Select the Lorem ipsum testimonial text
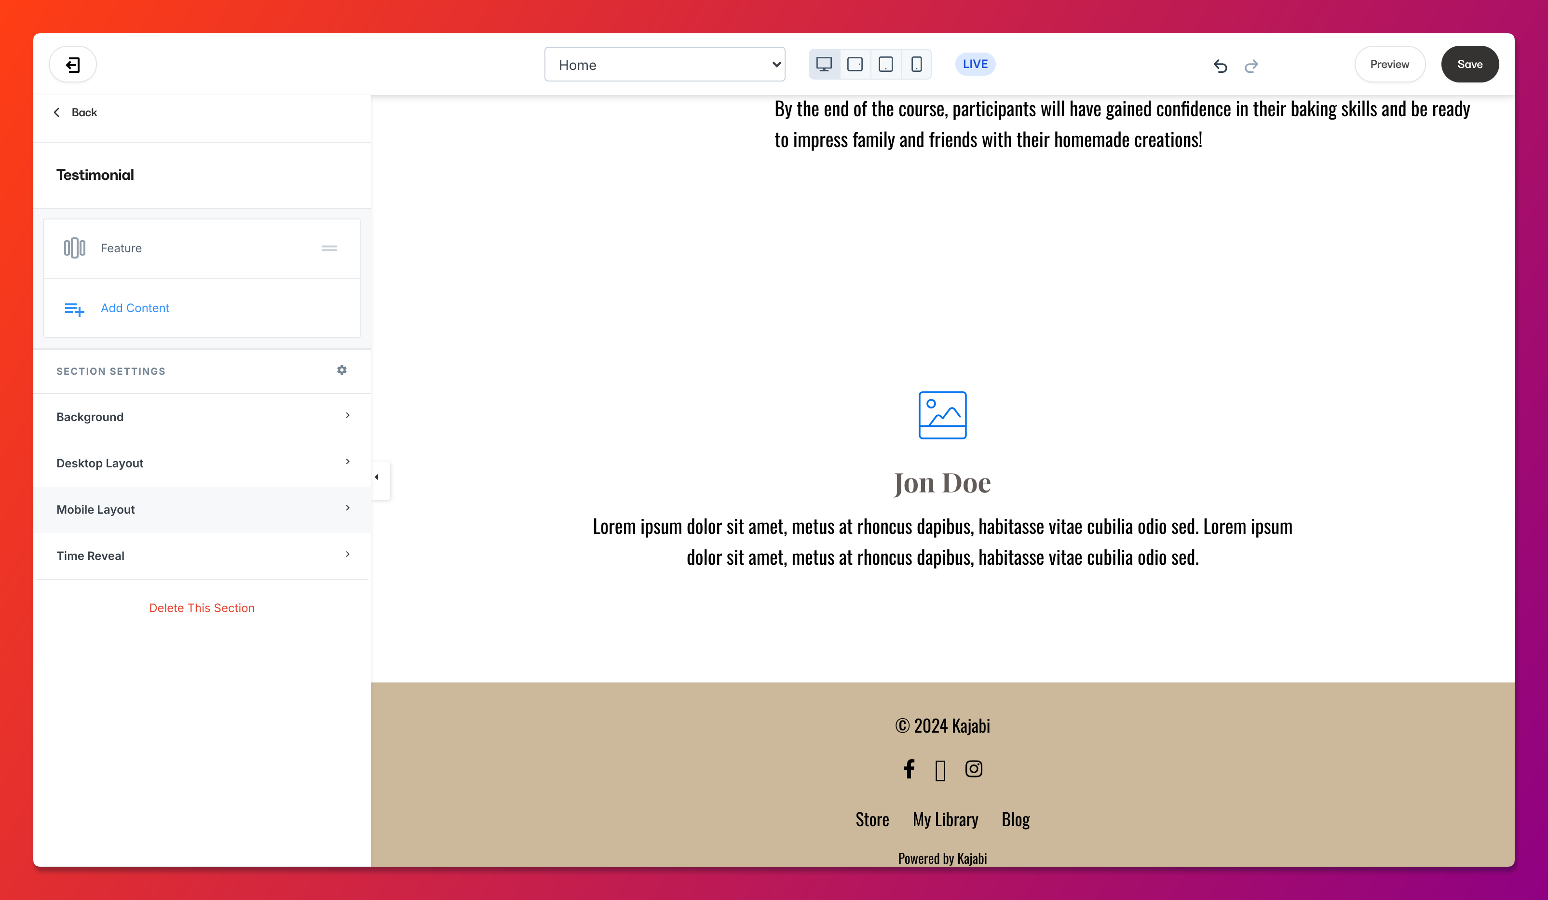 (x=942, y=542)
